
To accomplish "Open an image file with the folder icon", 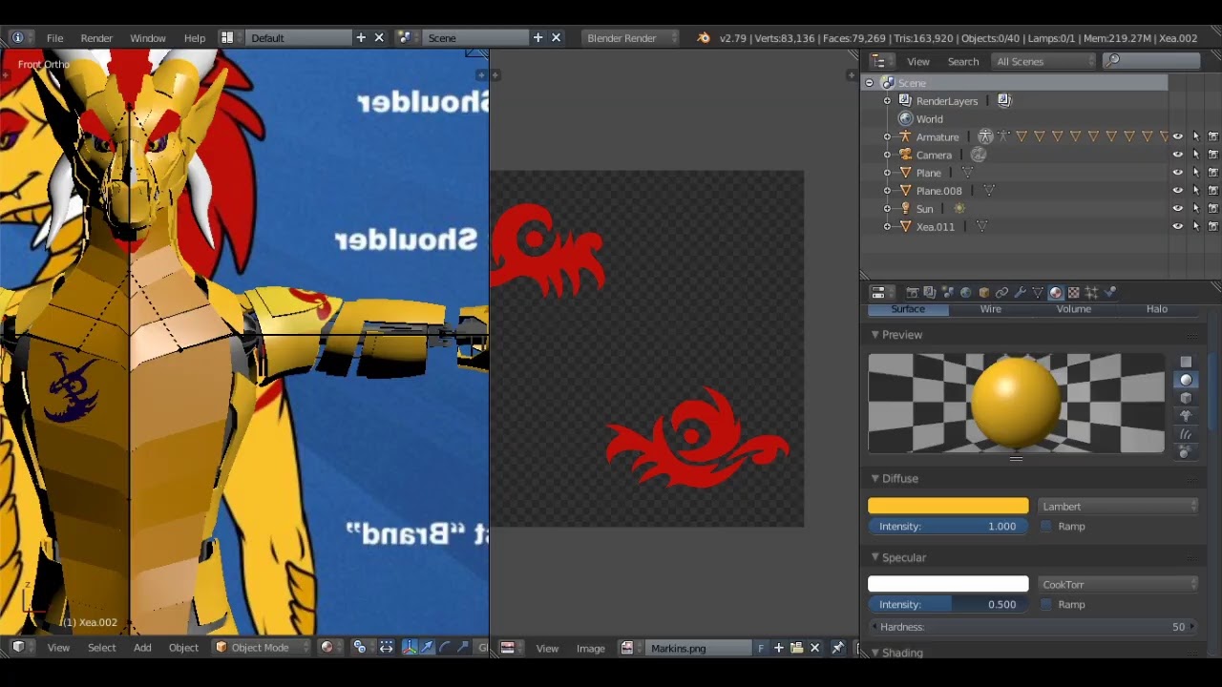I will (796, 648).
